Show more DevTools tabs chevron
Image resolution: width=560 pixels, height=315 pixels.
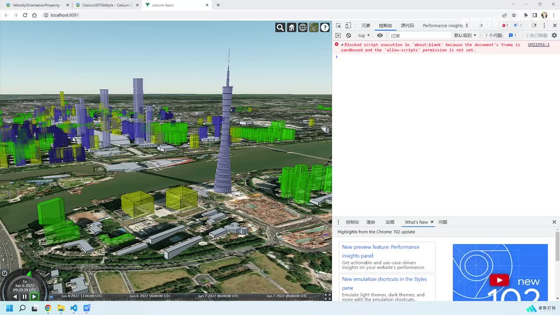[481, 26]
